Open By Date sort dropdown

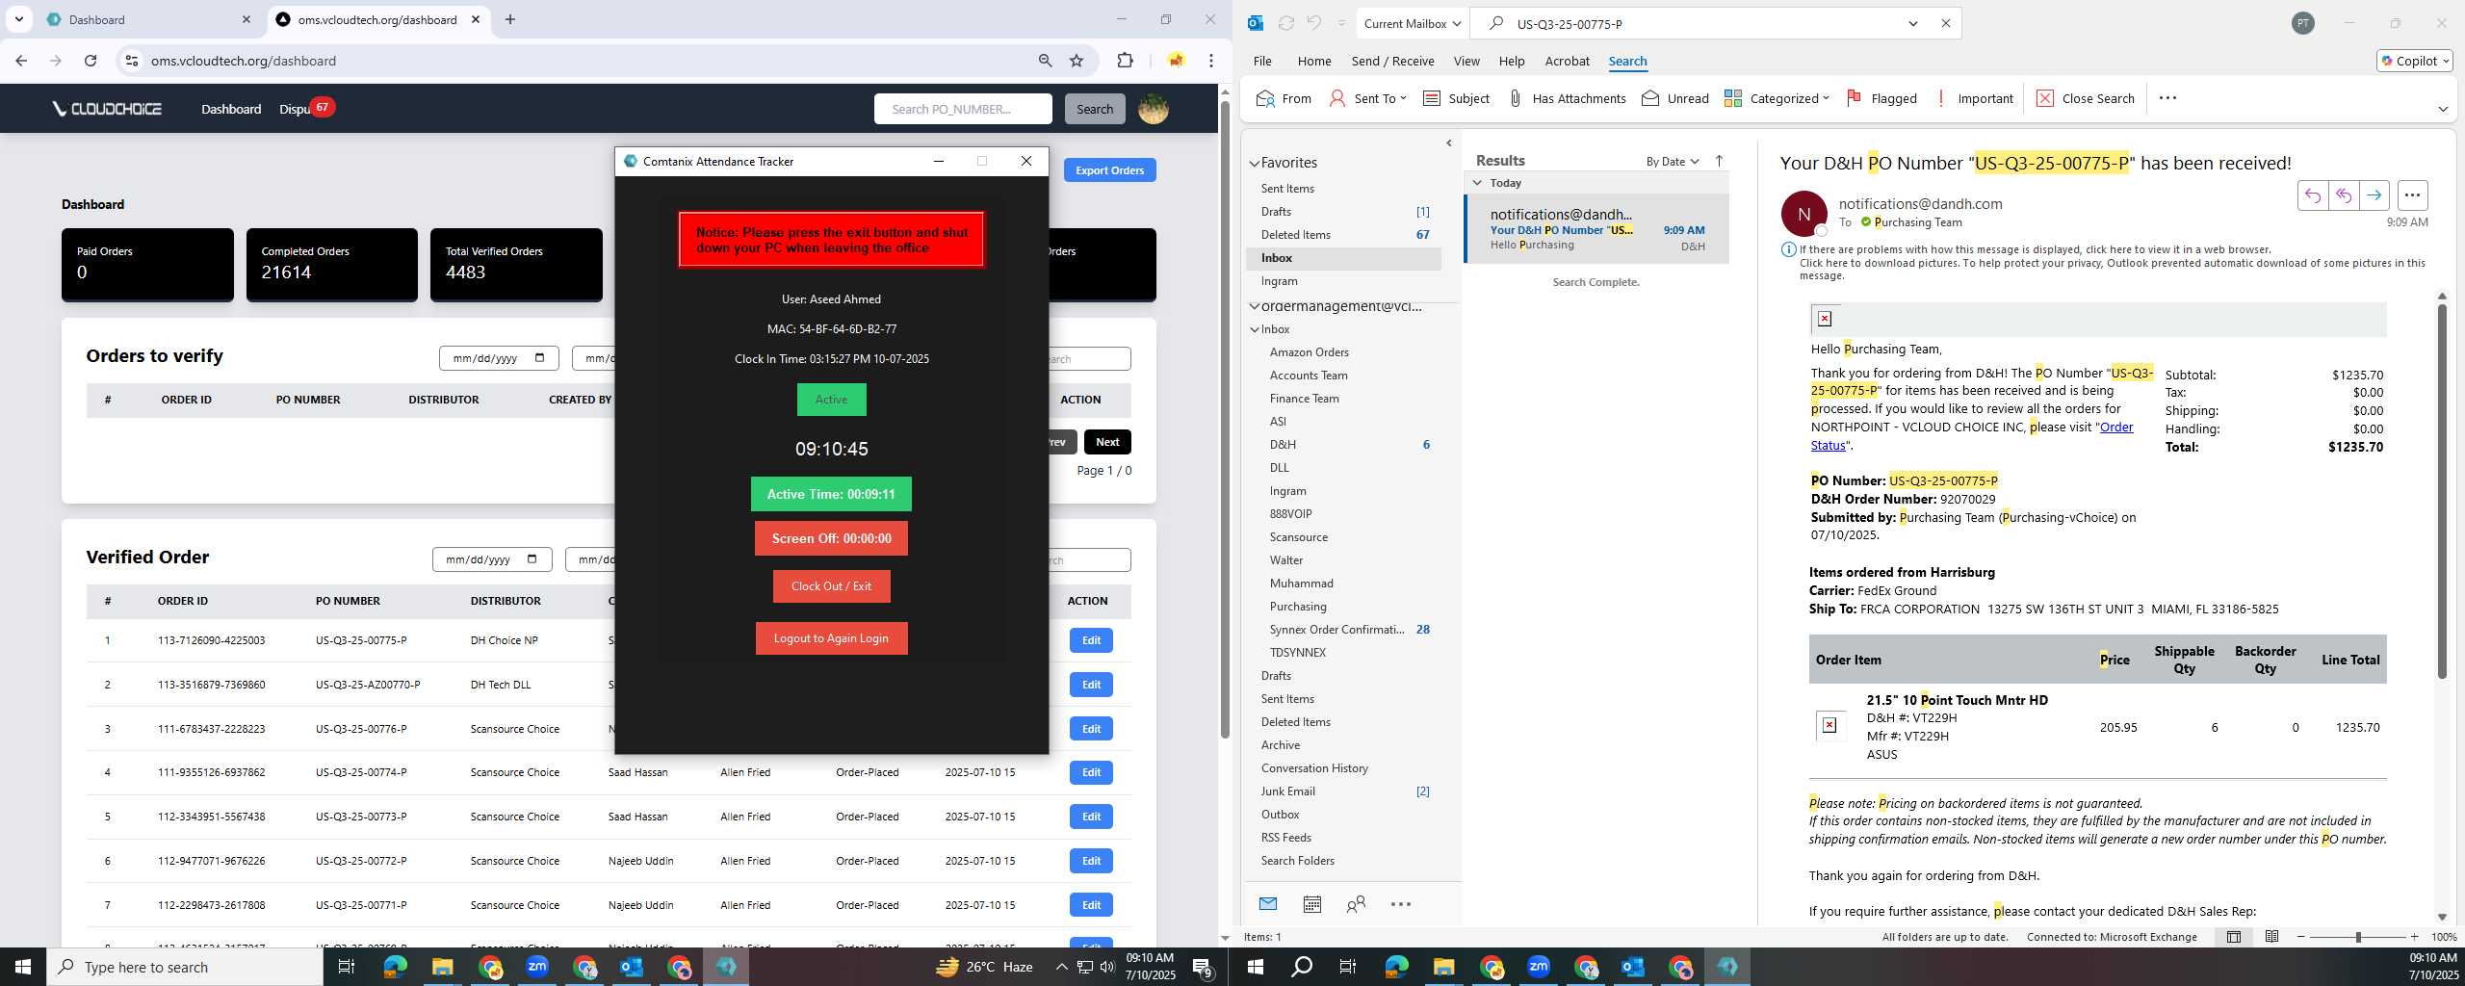[1673, 161]
